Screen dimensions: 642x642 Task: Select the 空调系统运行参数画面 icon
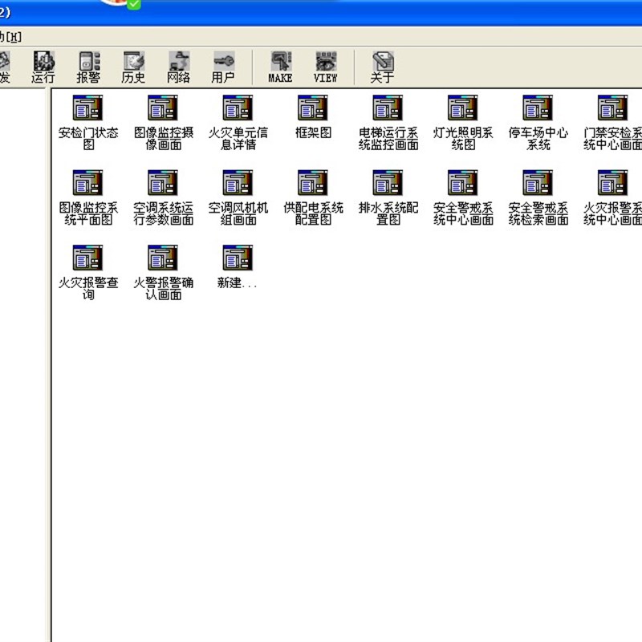coord(163,183)
